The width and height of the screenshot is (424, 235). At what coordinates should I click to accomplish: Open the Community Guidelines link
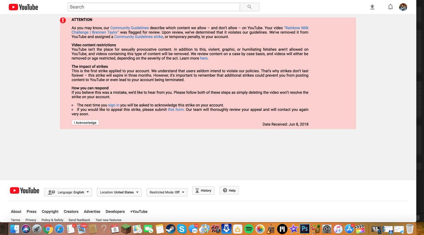click(x=129, y=28)
